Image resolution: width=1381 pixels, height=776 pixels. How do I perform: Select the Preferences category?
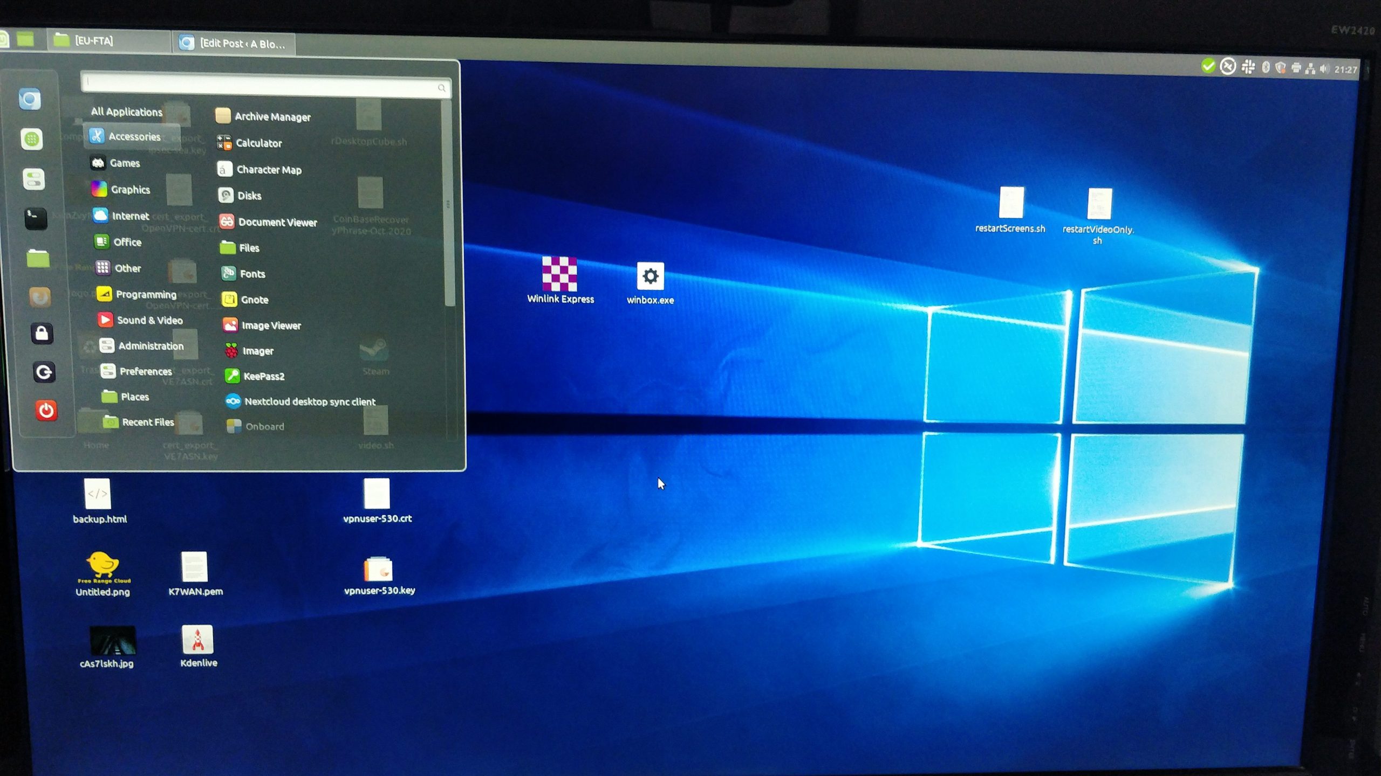click(x=136, y=371)
